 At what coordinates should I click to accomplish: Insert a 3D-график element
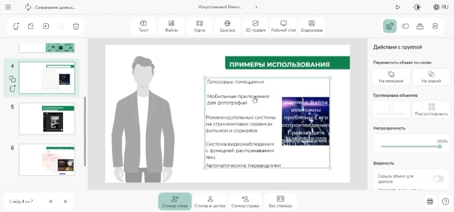(255, 26)
